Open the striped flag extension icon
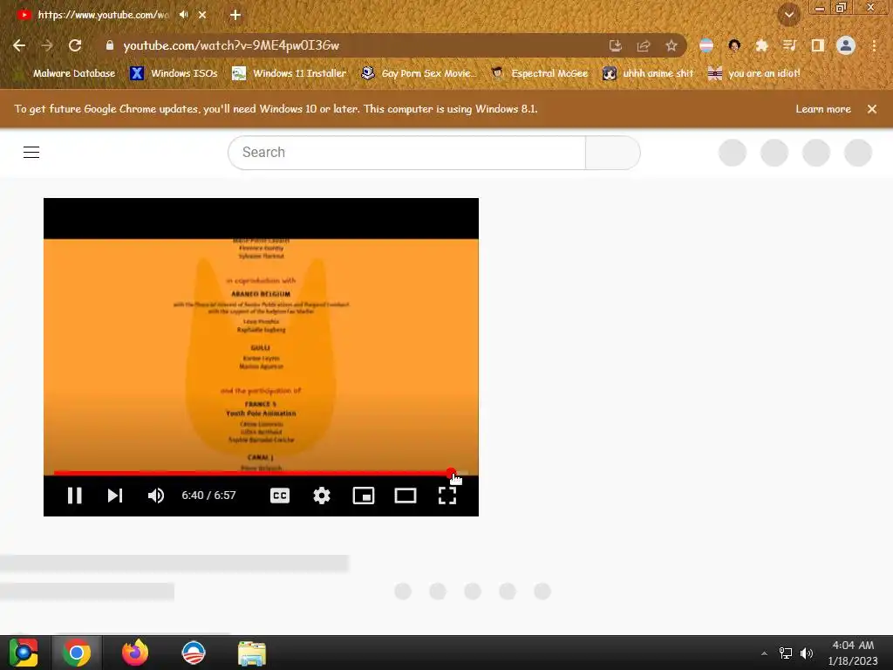This screenshot has width=893, height=670. (x=706, y=45)
